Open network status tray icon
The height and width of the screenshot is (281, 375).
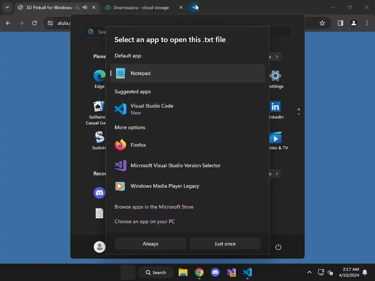[321, 272]
